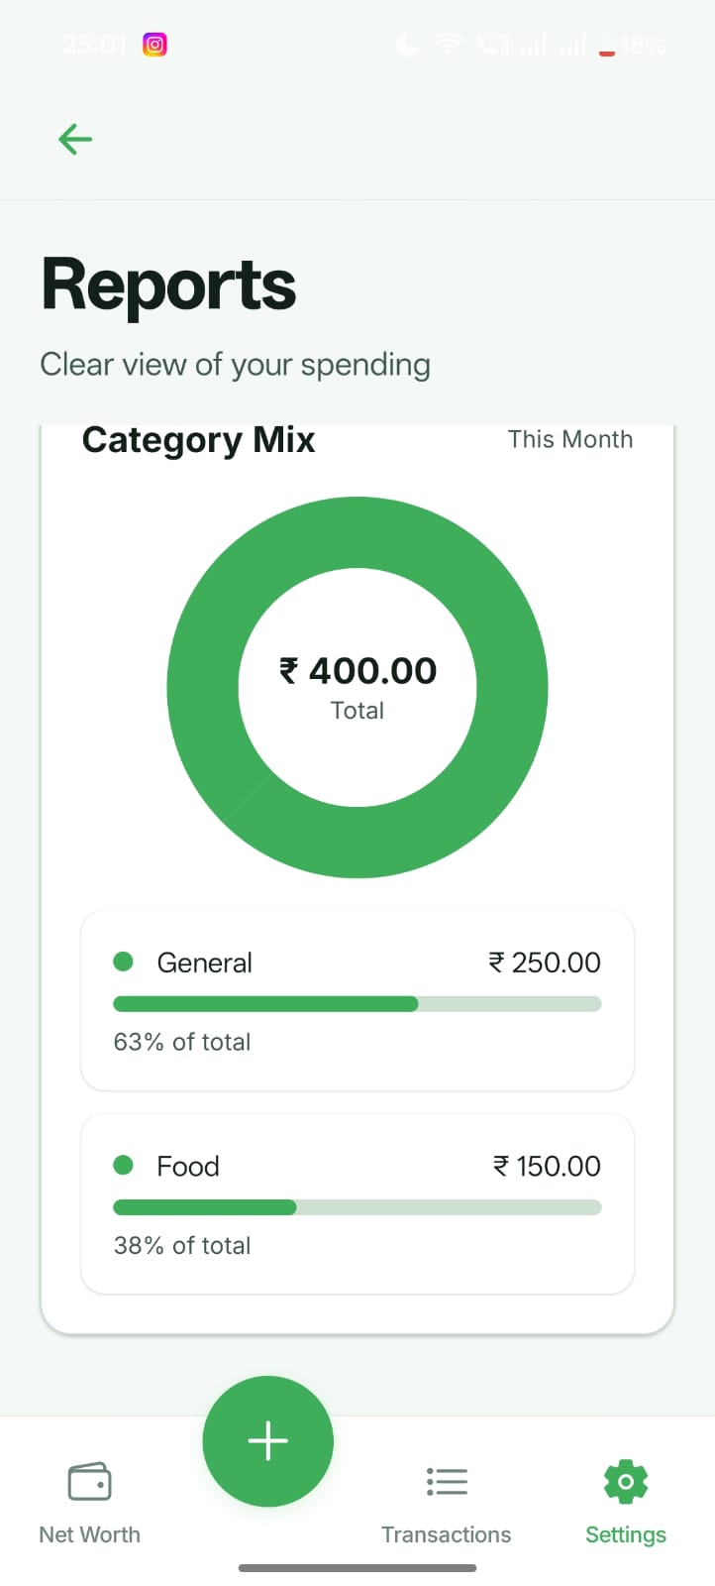Tap the green dot beside General

[x=124, y=962]
